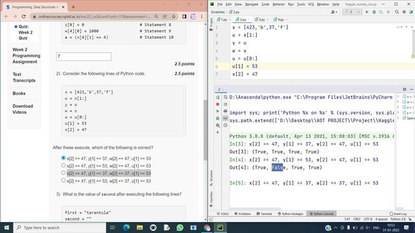This screenshot has height=233, width=415.
Task: Expand variable y in console variables pane
Action: [x=398, y=113]
